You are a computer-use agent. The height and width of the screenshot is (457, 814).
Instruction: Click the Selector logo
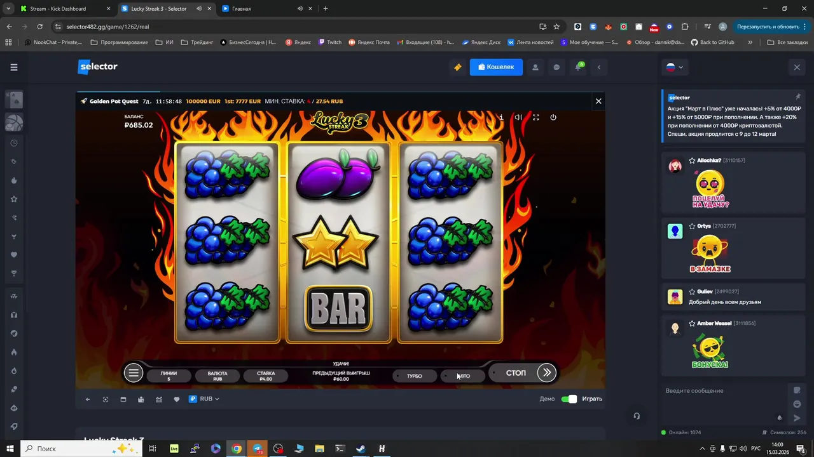(97, 67)
